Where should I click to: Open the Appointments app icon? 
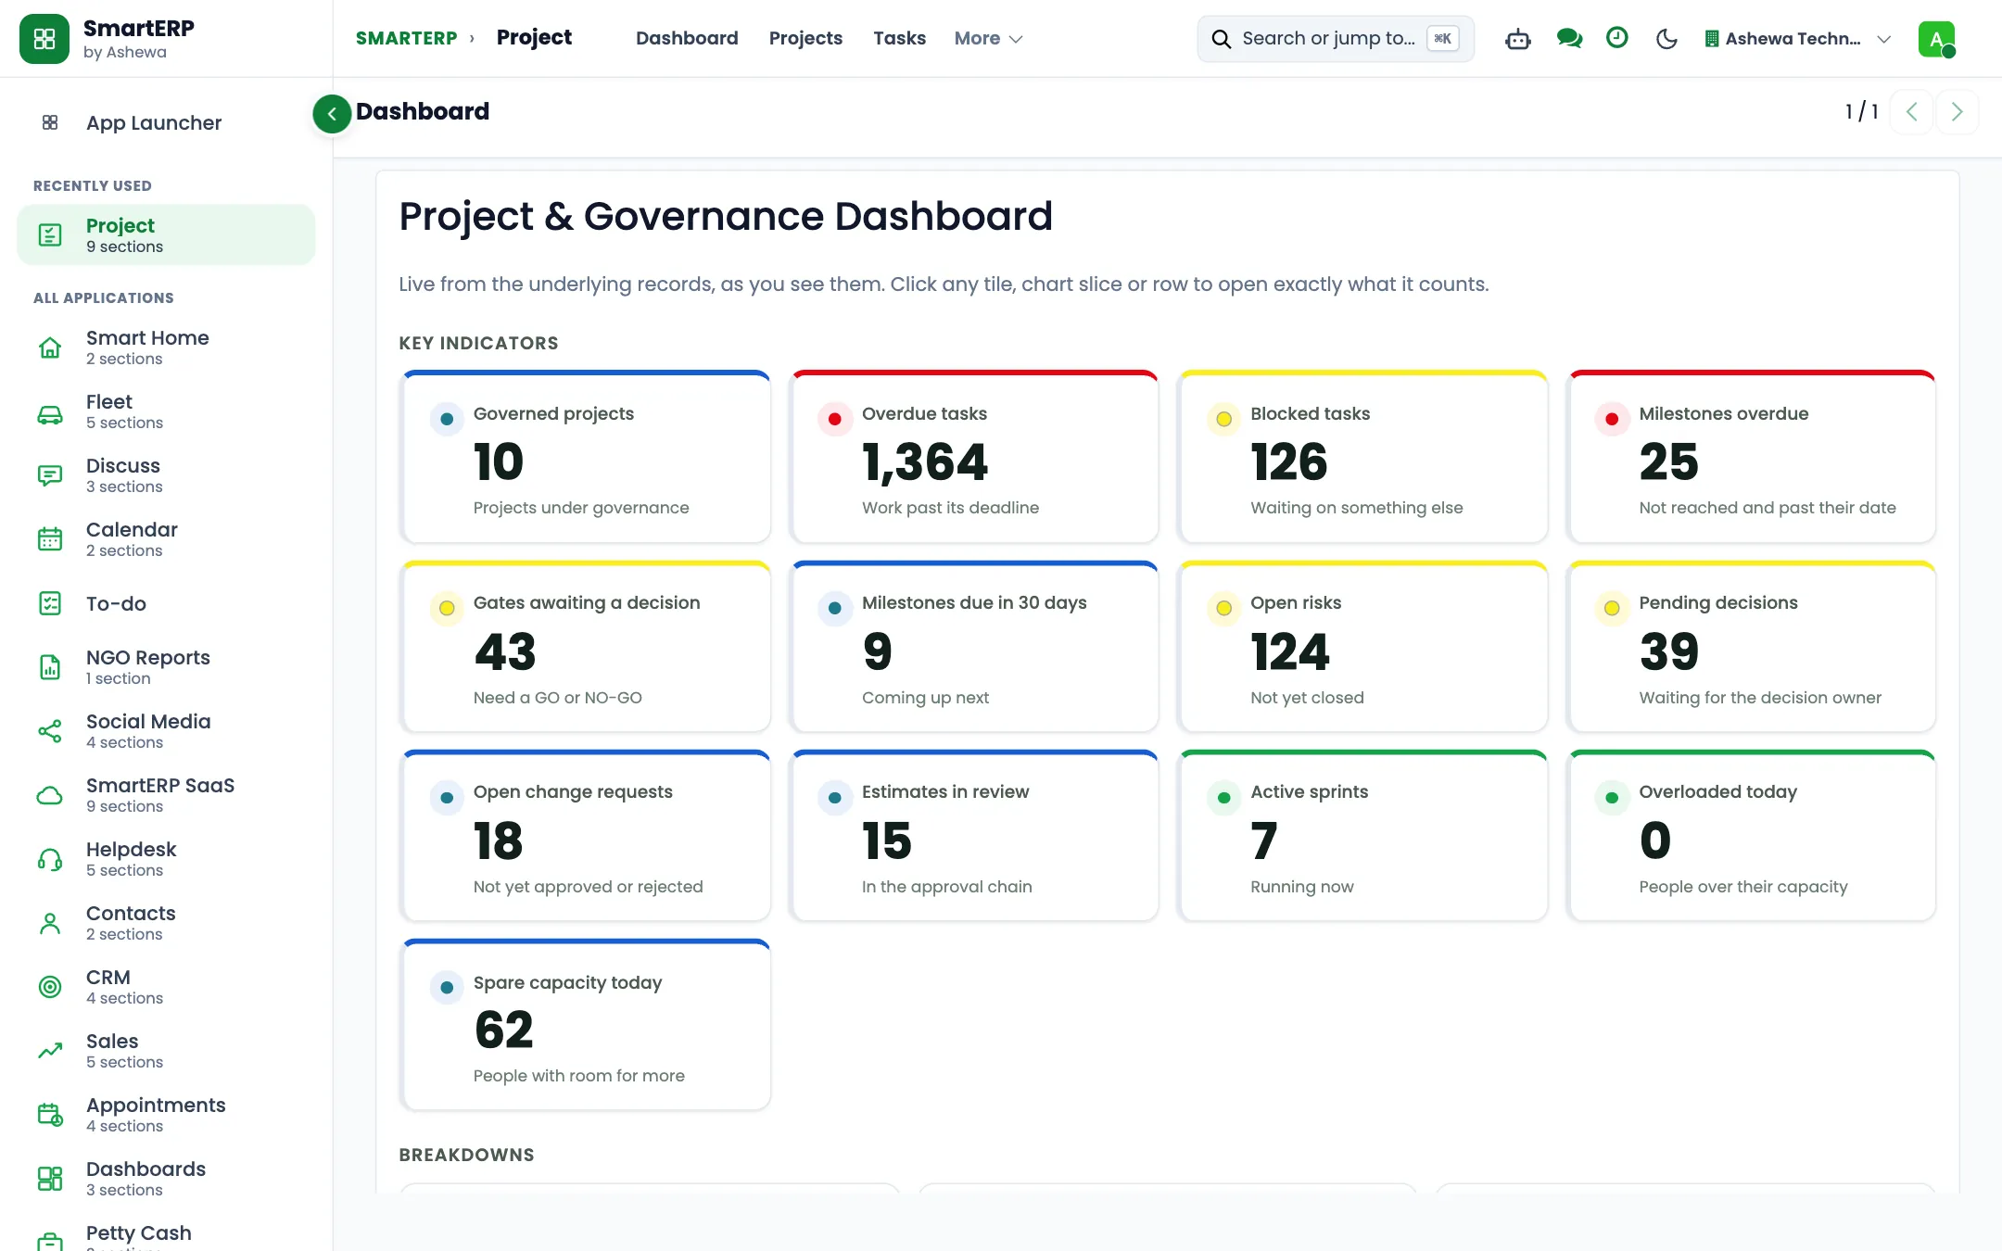(50, 1115)
